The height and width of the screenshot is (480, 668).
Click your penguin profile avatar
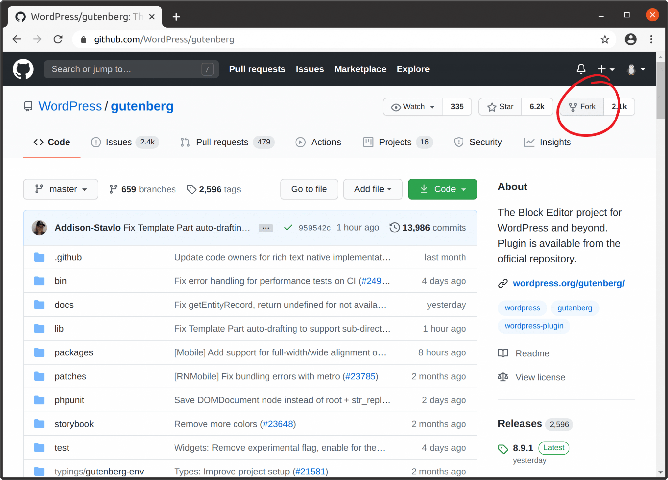tap(632, 69)
